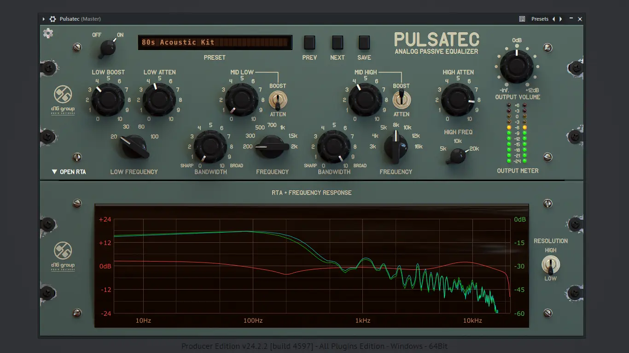Viewport: 629px width, 353px height.
Task: Click the left arrow next to Presets
Action: tap(554, 19)
